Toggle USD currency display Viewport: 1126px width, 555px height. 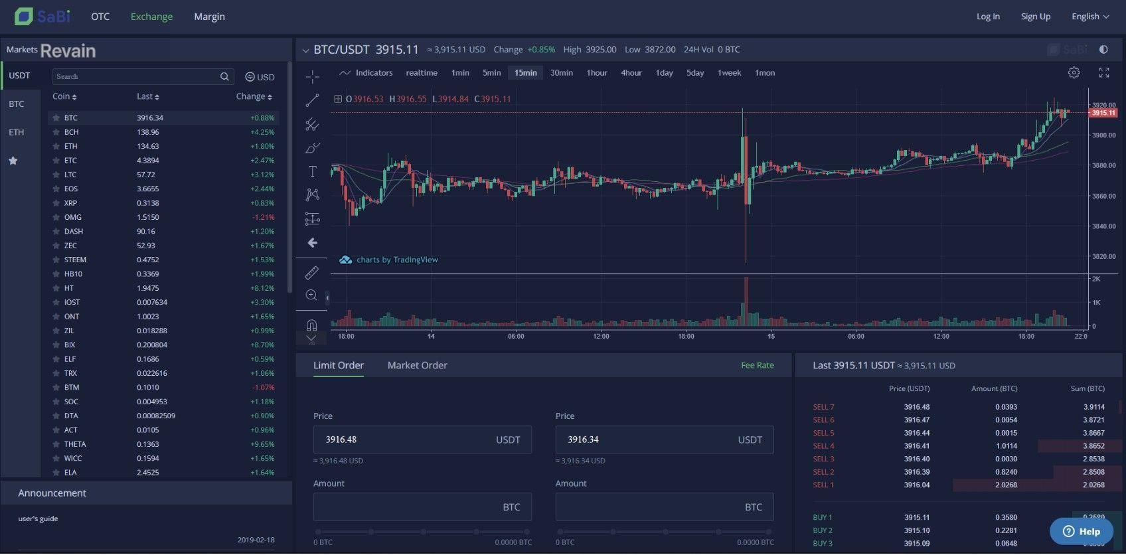click(x=260, y=77)
